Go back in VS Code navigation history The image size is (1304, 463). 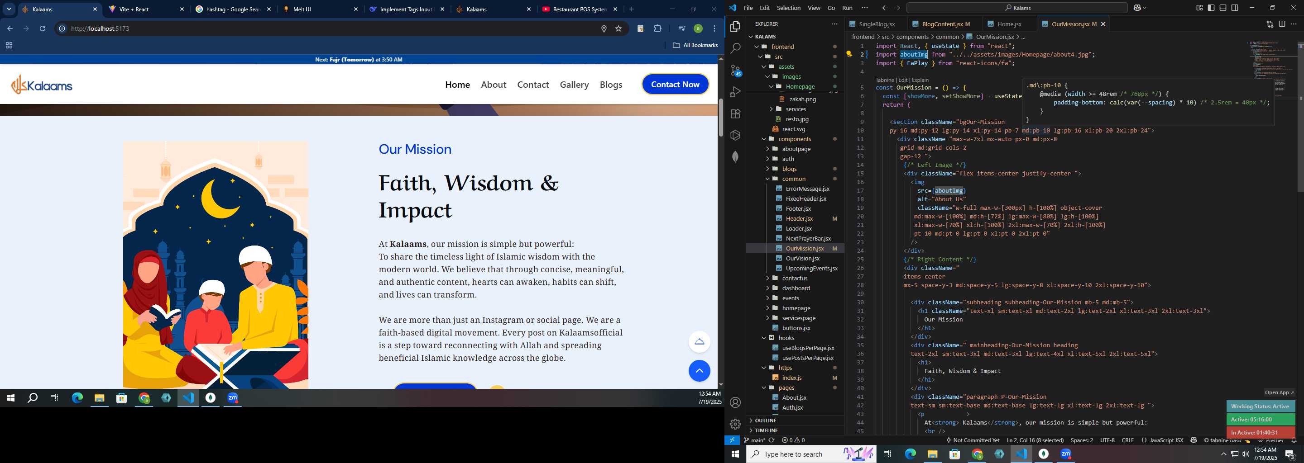[x=884, y=8]
